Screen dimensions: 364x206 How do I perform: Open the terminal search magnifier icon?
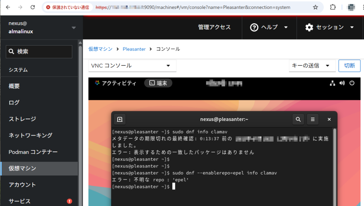click(x=298, y=119)
